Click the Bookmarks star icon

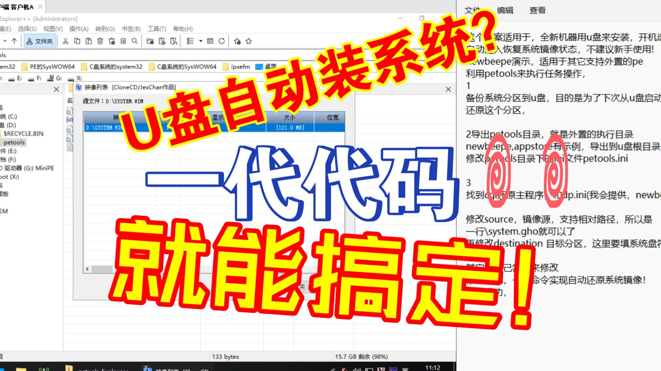249,41
